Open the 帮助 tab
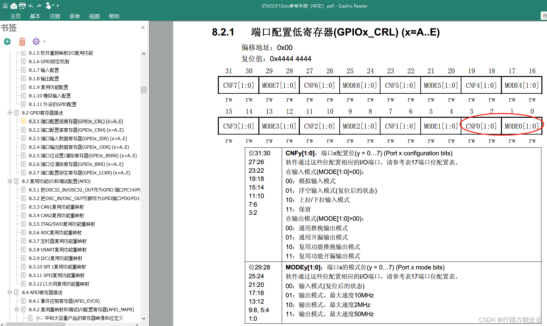547x326 pixels. (114, 16)
